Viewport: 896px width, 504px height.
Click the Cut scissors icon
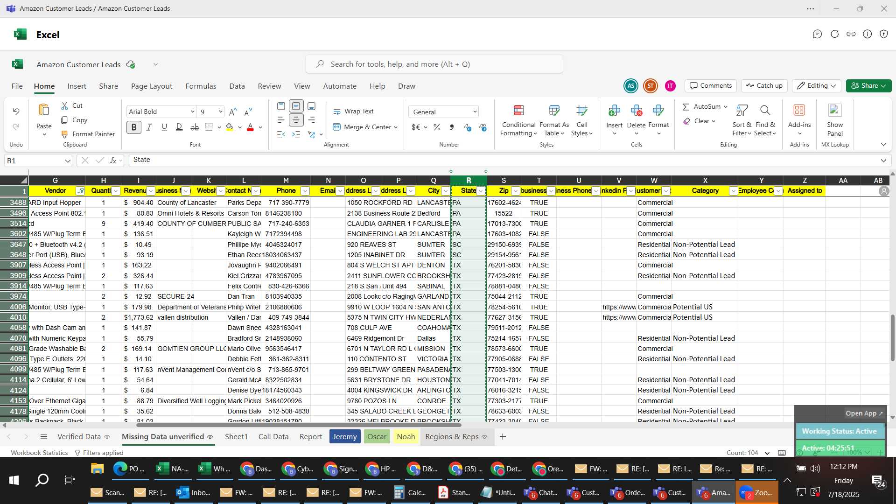tap(65, 106)
